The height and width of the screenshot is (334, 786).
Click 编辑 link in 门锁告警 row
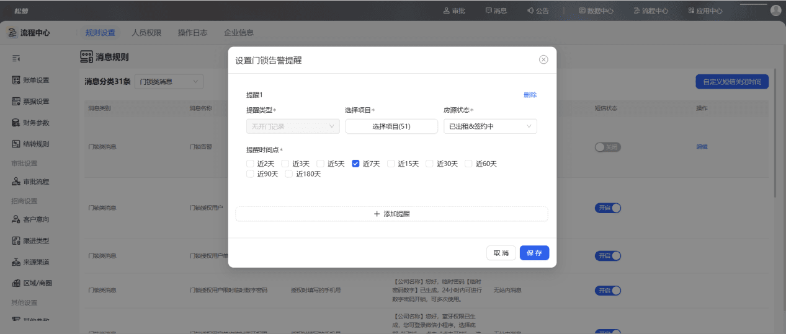pos(702,147)
